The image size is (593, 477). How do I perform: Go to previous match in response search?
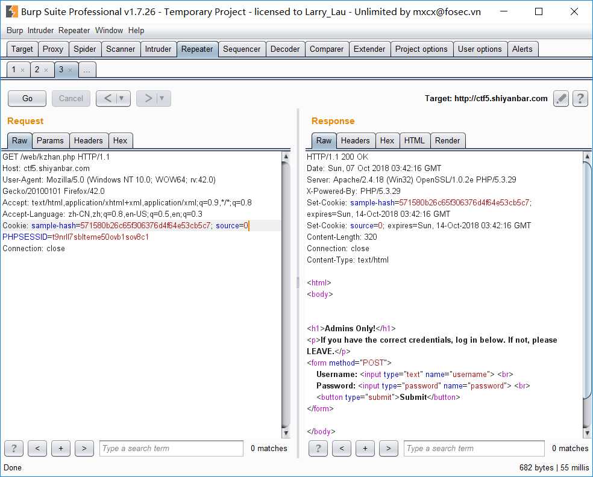pyautogui.click(x=342, y=449)
